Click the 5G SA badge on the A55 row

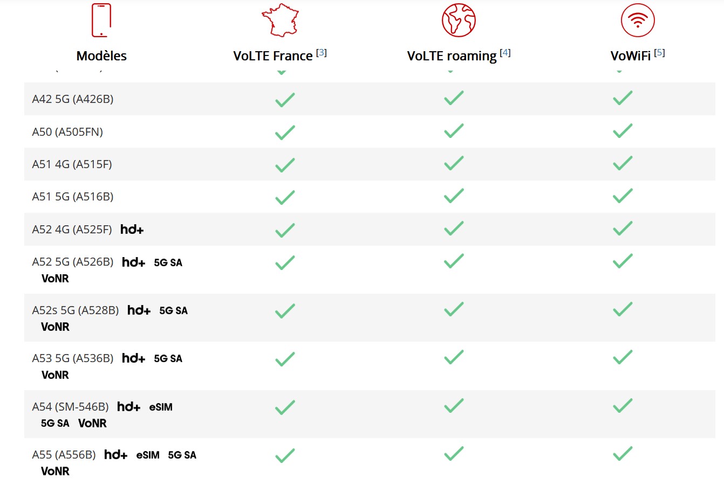click(182, 455)
